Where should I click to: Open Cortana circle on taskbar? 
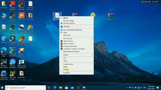[x=49, y=88]
